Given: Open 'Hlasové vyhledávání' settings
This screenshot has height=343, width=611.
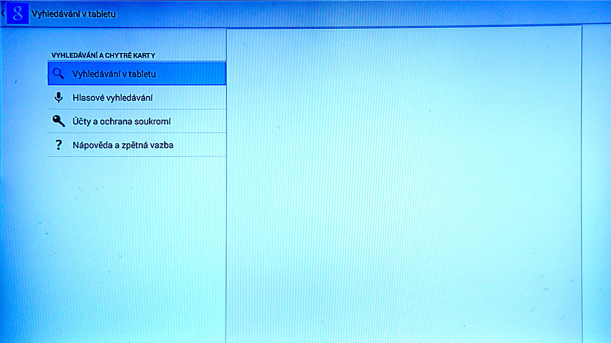Looking at the screenshot, I should [x=137, y=98].
